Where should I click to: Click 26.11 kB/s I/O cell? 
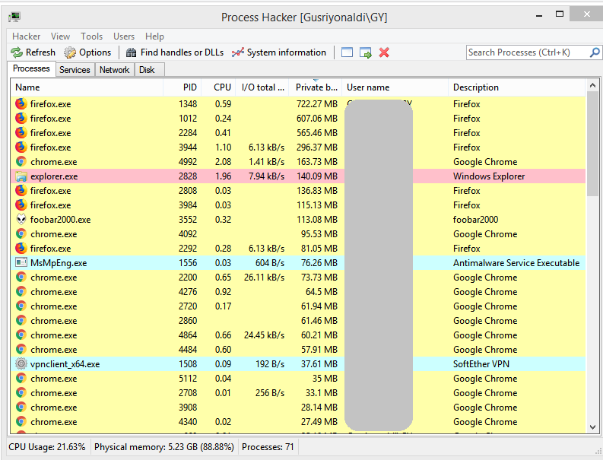pos(264,278)
